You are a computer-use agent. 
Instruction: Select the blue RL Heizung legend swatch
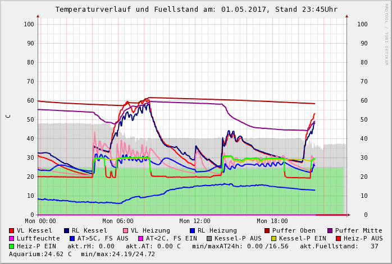[x=193, y=230]
